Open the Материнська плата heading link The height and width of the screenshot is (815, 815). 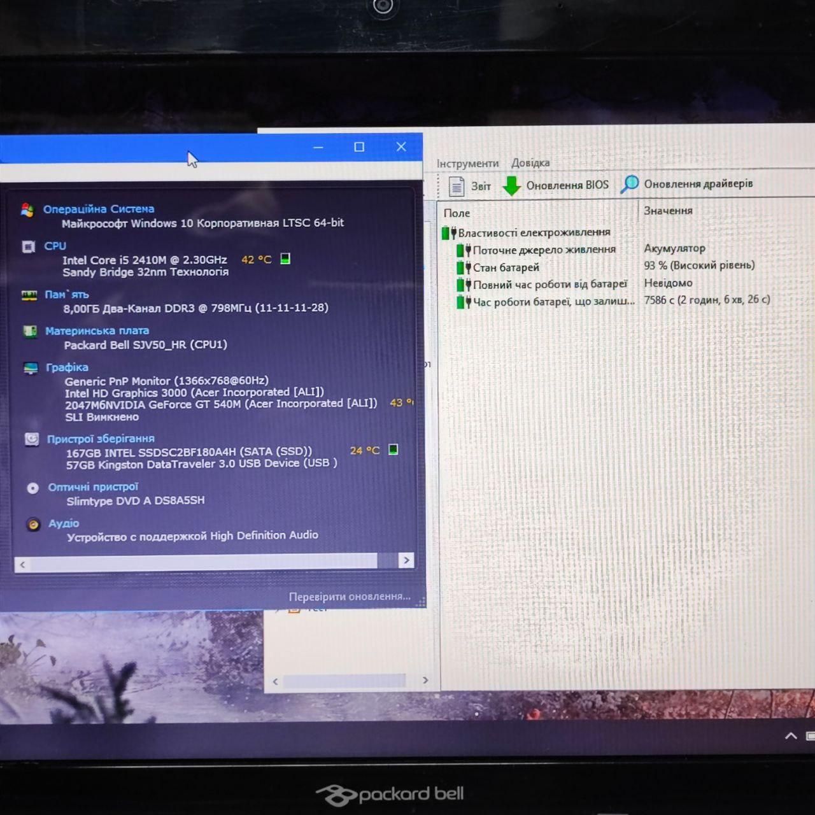tap(97, 331)
